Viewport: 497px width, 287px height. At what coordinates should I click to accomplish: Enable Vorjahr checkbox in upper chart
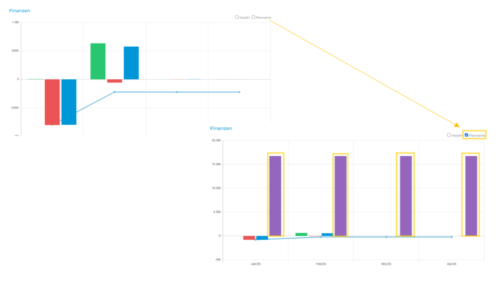pyautogui.click(x=237, y=17)
